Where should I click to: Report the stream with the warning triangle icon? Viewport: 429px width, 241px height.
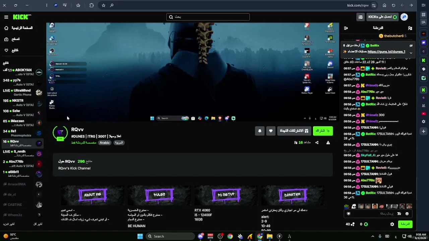point(328,143)
